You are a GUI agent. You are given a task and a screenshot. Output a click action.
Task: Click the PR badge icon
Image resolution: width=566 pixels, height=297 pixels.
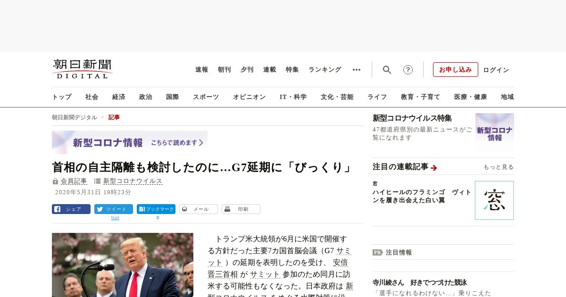pyautogui.click(x=377, y=252)
